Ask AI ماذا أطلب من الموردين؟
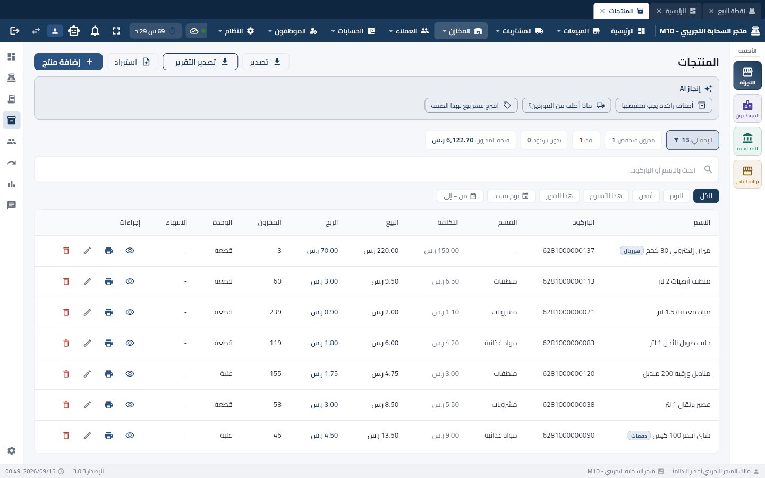The width and height of the screenshot is (765, 478). coord(566,105)
